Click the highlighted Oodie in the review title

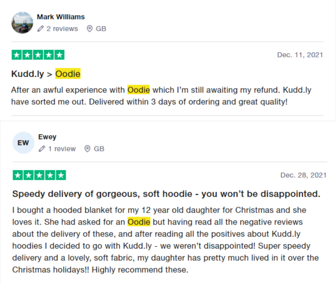pyautogui.click(x=68, y=74)
